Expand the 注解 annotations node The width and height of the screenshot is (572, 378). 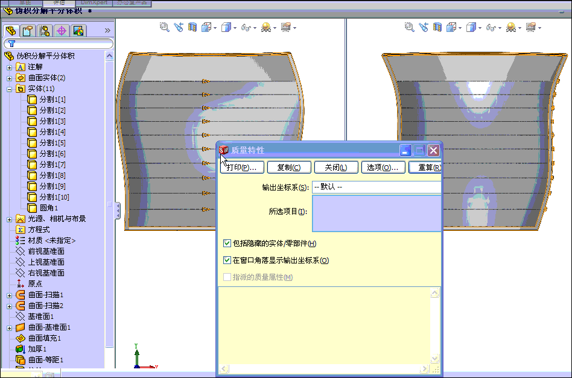click(10, 68)
